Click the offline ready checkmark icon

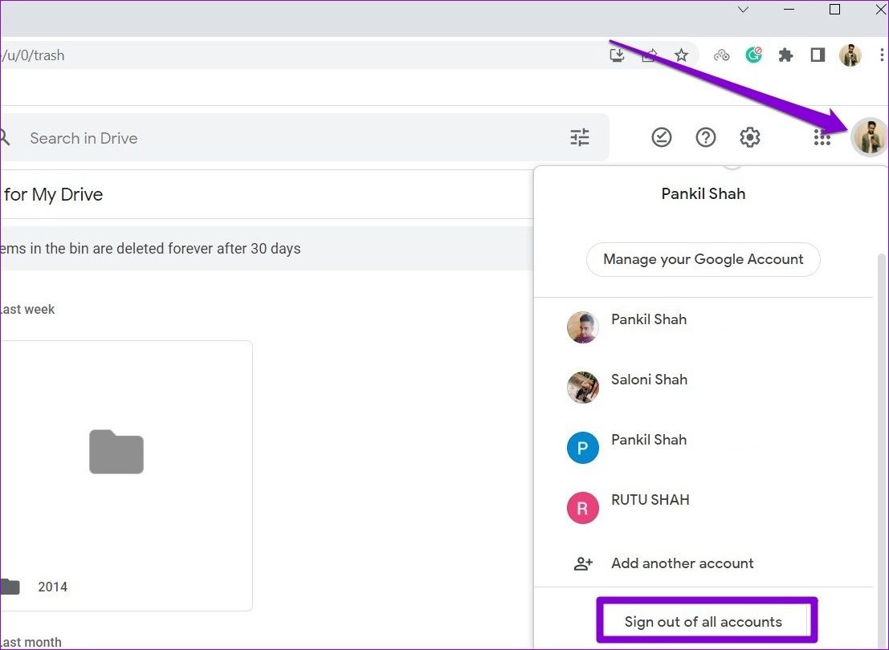tap(661, 137)
